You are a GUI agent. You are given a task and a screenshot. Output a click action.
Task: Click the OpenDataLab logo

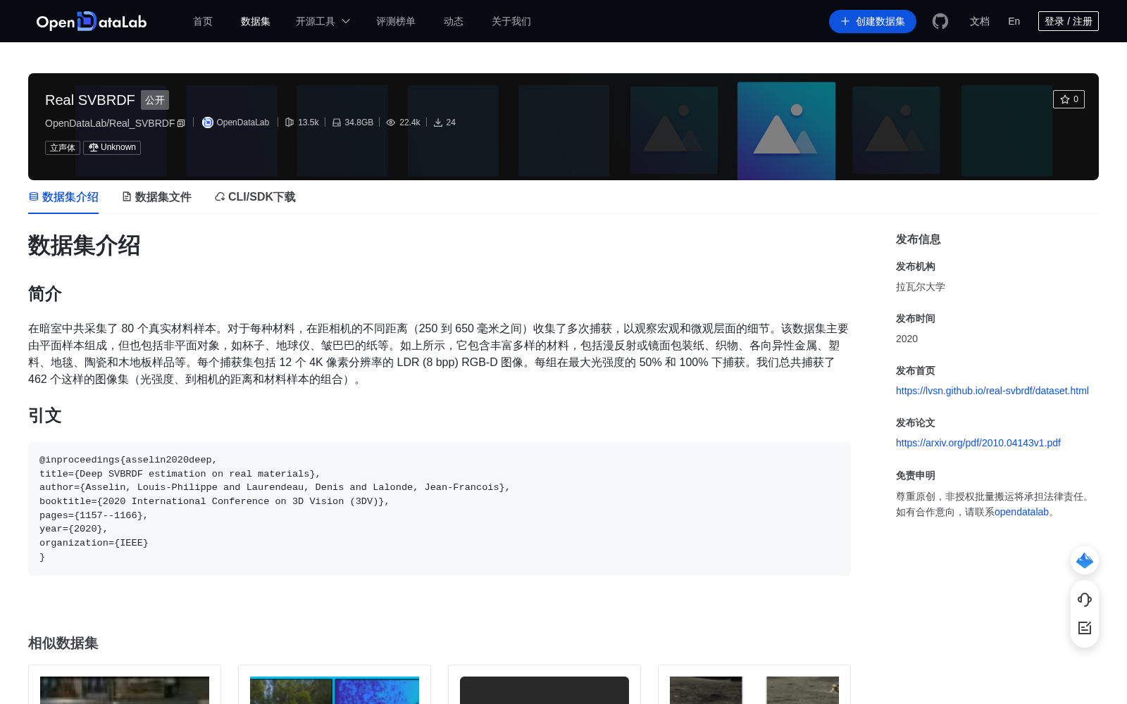point(92,21)
